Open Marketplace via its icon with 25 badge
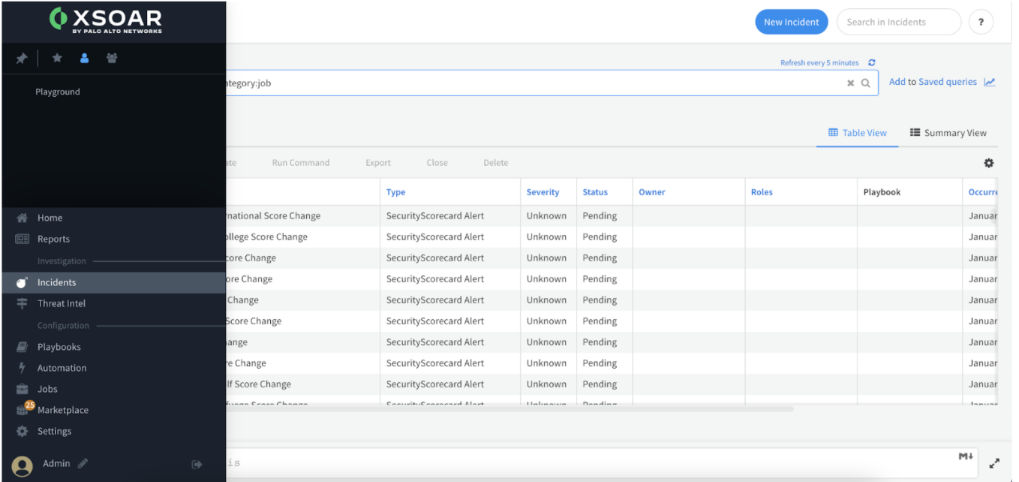Image resolution: width=1019 pixels, height=482 pixels. pos(24,409)
